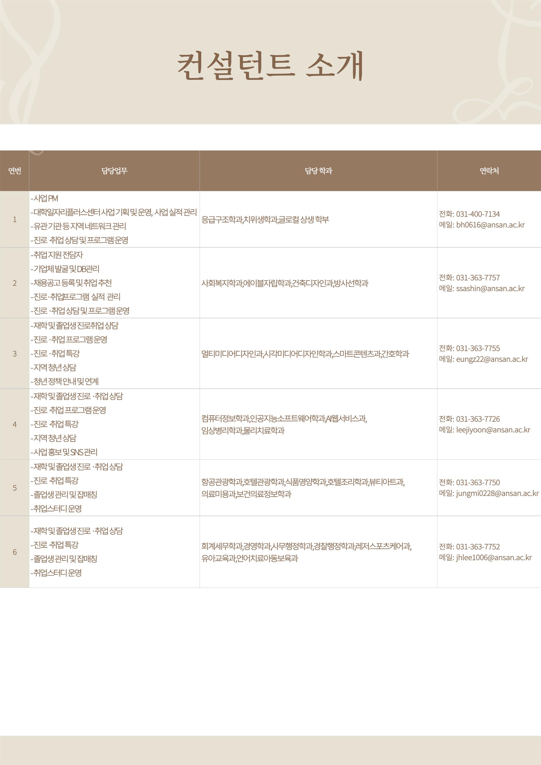Click 진로·취업프로그램 실적 관리 line

[x=75, y=297]
